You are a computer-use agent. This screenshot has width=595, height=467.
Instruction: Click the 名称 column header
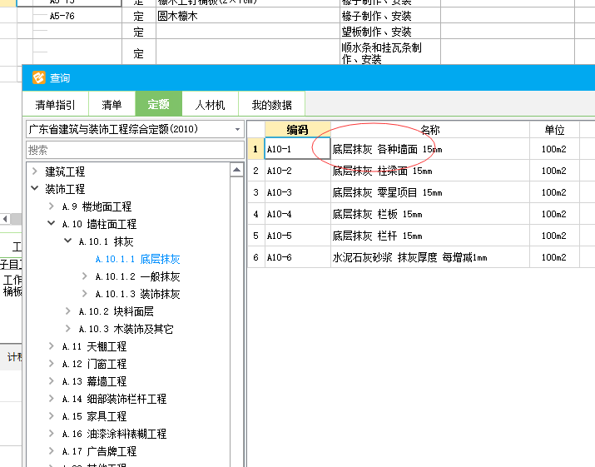[x=430, y=130]
